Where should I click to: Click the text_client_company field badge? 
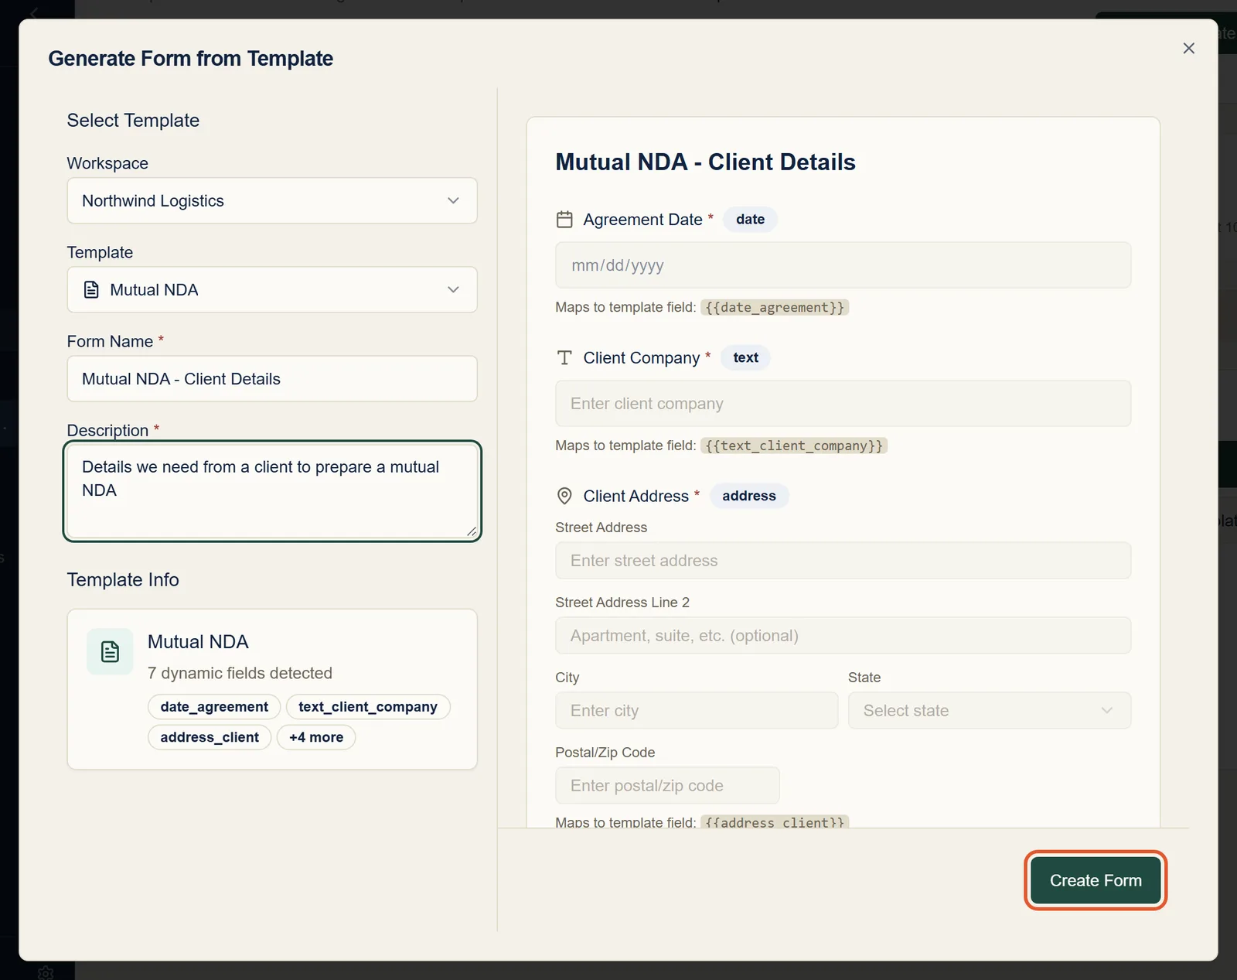click(368, 707)
